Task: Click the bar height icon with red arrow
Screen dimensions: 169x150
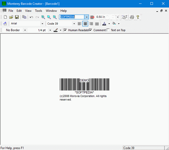Action: [x=92, y=17]
